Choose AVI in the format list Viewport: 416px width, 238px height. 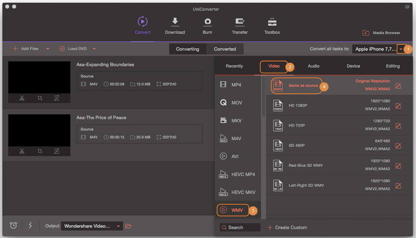click(238, 156)
